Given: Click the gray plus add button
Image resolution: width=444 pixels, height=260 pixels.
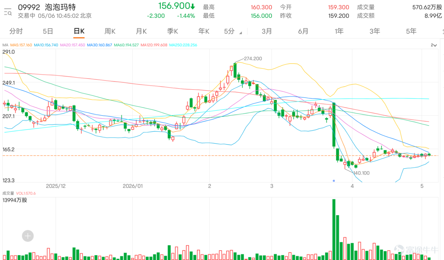Looking at the screenshot, I should tap(28, 236).
